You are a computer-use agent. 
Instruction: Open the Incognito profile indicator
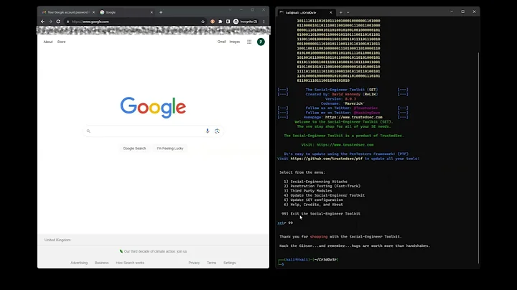[246, 22]
